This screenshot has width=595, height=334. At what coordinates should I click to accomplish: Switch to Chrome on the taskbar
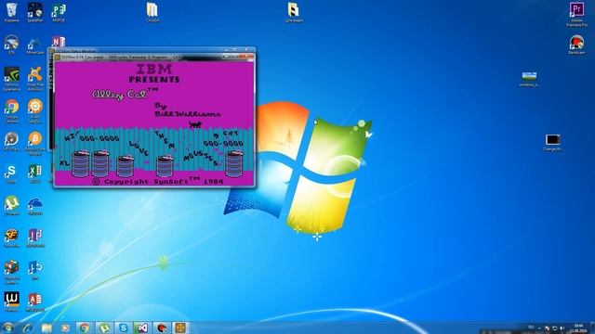pyautogui.click(x=85, y=328)
